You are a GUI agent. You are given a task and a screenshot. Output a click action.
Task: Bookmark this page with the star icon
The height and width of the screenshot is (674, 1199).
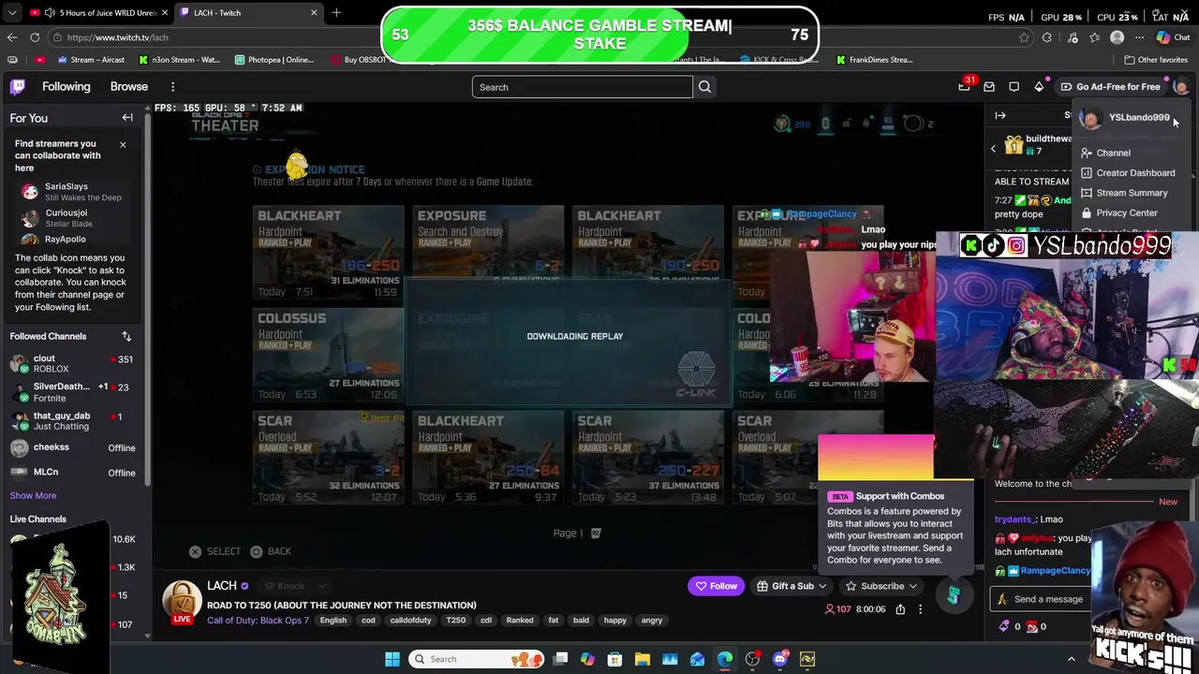coord(1024,37)
